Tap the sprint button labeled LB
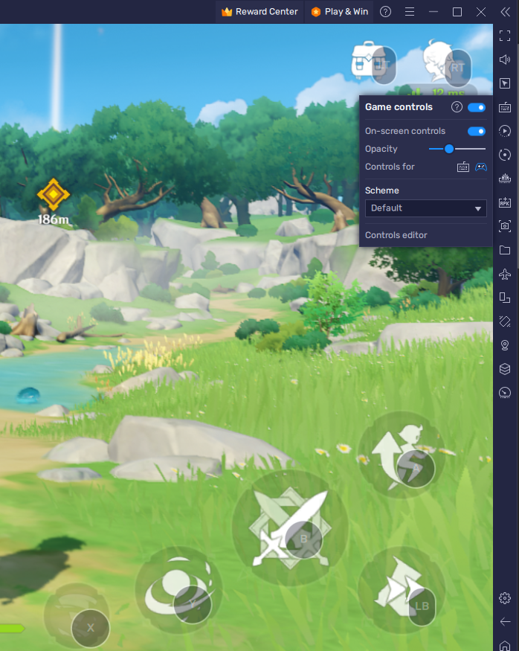 [x=402, y=589]
